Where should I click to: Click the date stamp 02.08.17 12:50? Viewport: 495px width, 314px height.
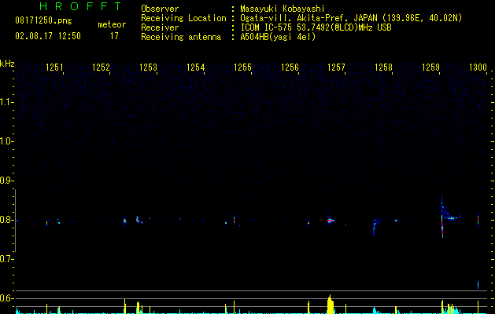(x=48, y=36)
